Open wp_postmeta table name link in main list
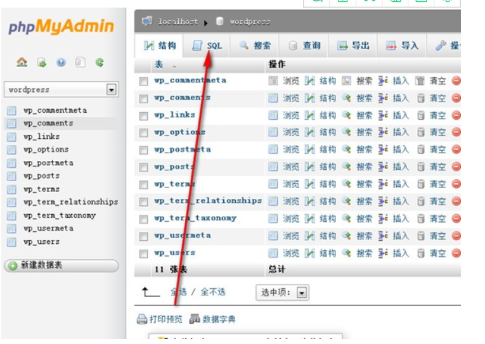Image resolution: width=485 pixels, height=344 pixels. point(183,150)
